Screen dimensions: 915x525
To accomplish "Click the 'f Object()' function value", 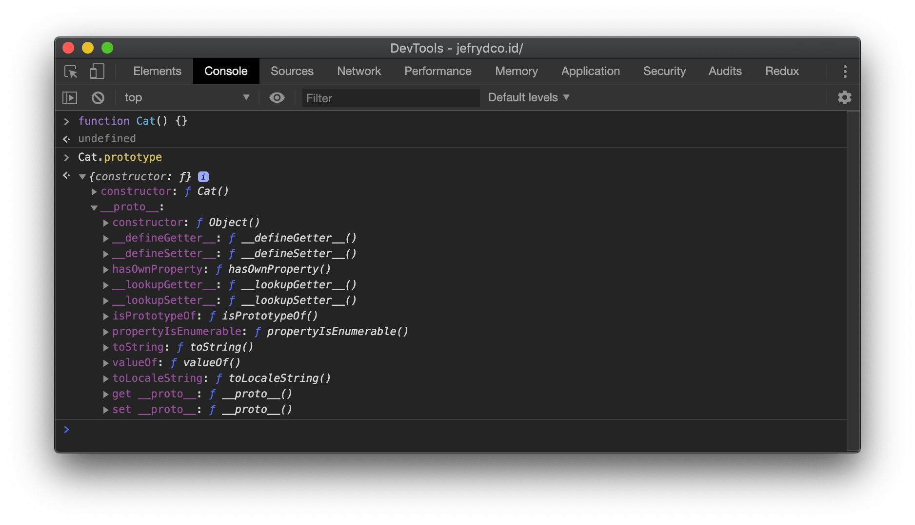I will click(x=228, y=223).
